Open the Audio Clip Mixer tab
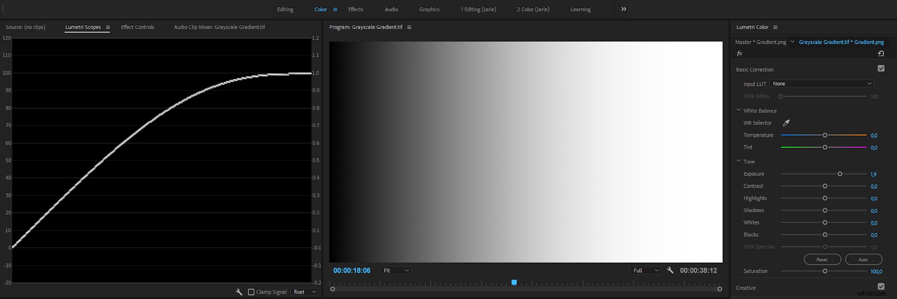 coord(219,27)
